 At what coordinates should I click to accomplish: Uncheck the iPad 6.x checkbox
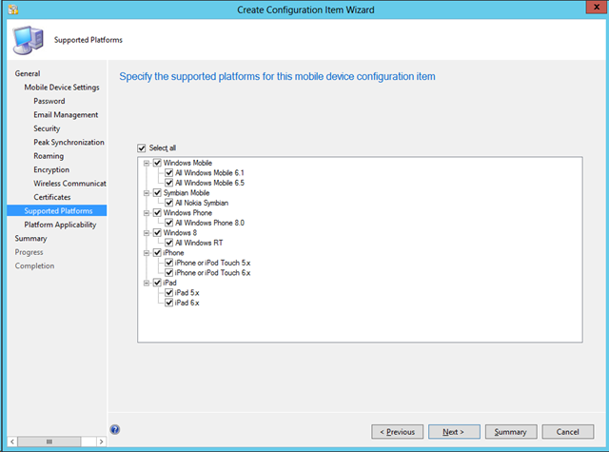(169, 304)
